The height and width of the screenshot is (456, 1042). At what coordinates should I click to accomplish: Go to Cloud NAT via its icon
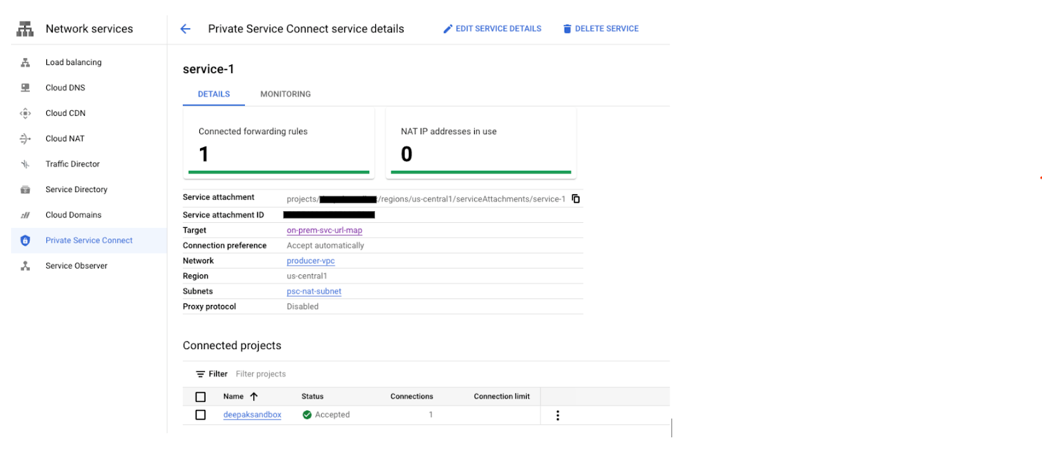[25, 139]
